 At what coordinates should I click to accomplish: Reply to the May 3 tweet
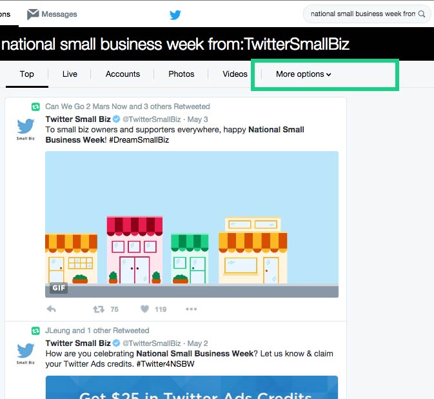point(51,309)
